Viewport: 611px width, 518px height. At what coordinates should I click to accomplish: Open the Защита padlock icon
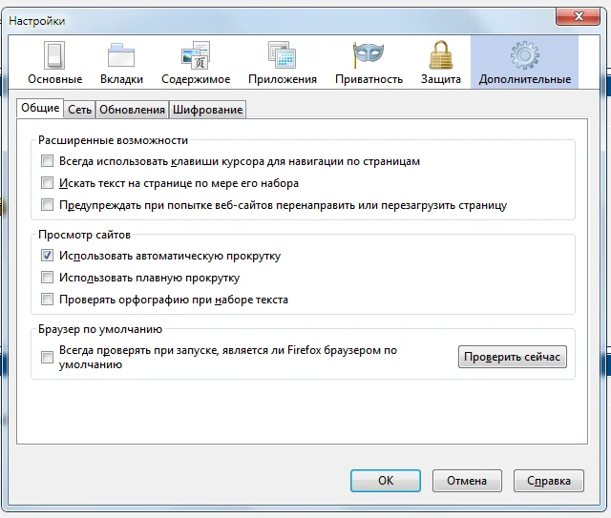tap(440, 56)
